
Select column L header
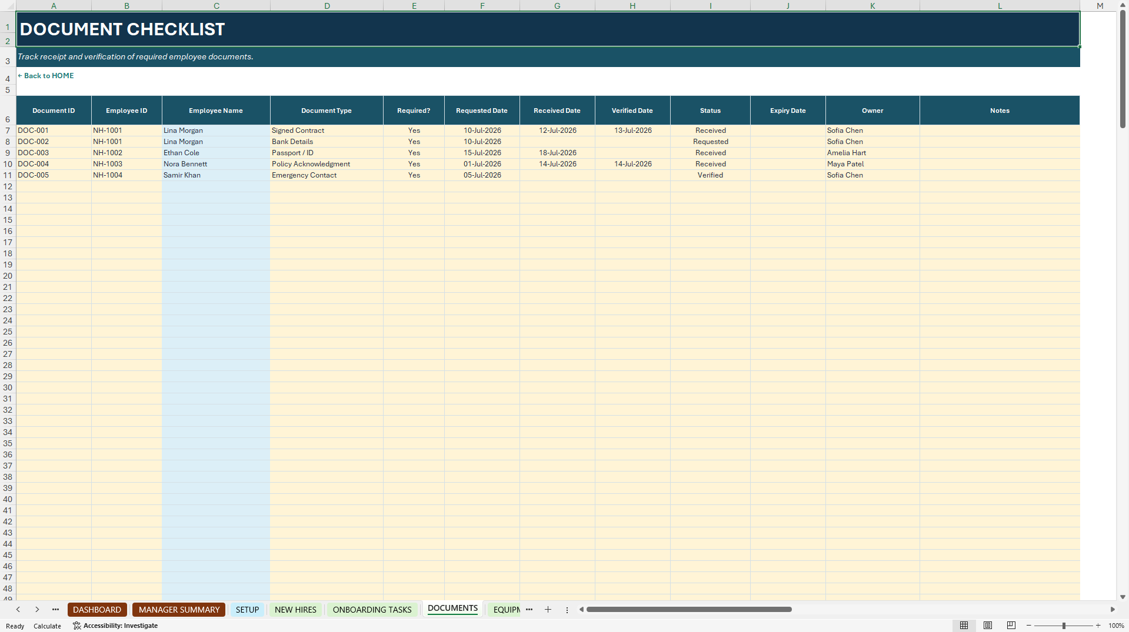click(1000, 6)
